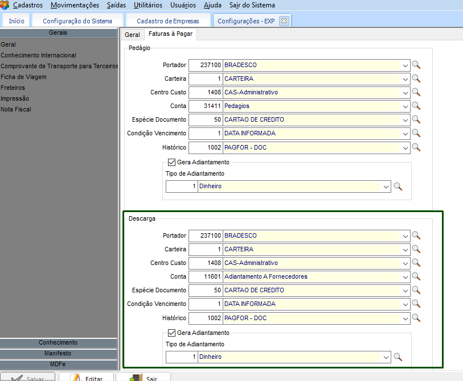Open the Saídas menu
The image size is (463, 381).
point(116,5)
